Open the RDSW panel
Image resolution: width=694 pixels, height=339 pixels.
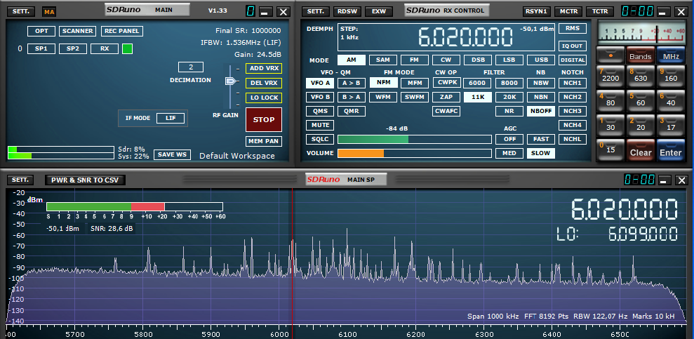(x=347, y=11)
